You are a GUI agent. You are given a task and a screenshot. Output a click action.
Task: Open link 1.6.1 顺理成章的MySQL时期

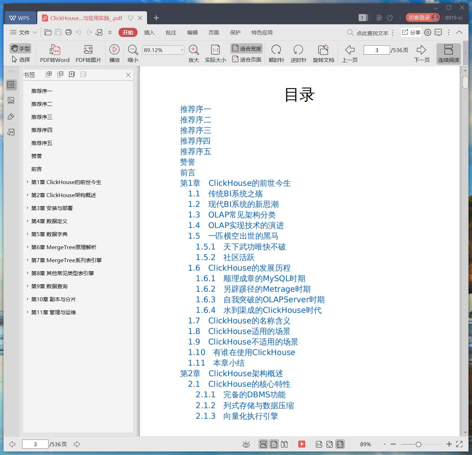tap(250, 279)
